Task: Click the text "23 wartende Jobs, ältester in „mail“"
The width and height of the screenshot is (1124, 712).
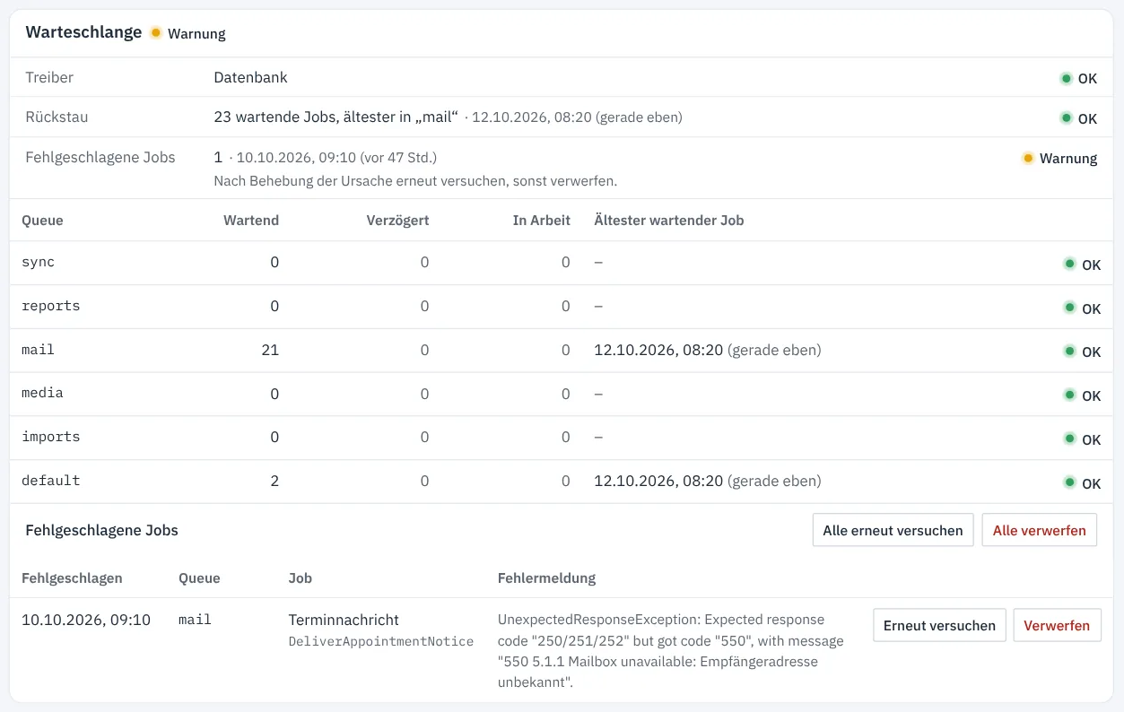Action: pos(335,117)
